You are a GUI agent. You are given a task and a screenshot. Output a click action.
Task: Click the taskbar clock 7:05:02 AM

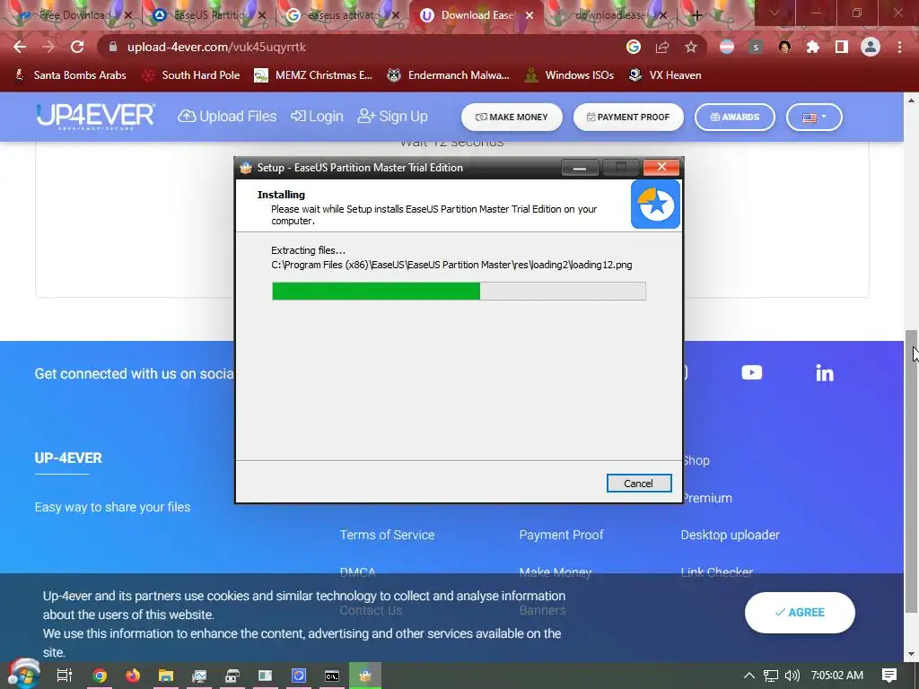(837, 676)
